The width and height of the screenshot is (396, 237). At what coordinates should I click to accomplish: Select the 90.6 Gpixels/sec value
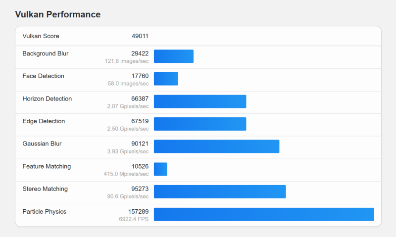pyautogui.click(x=128, y=196)
